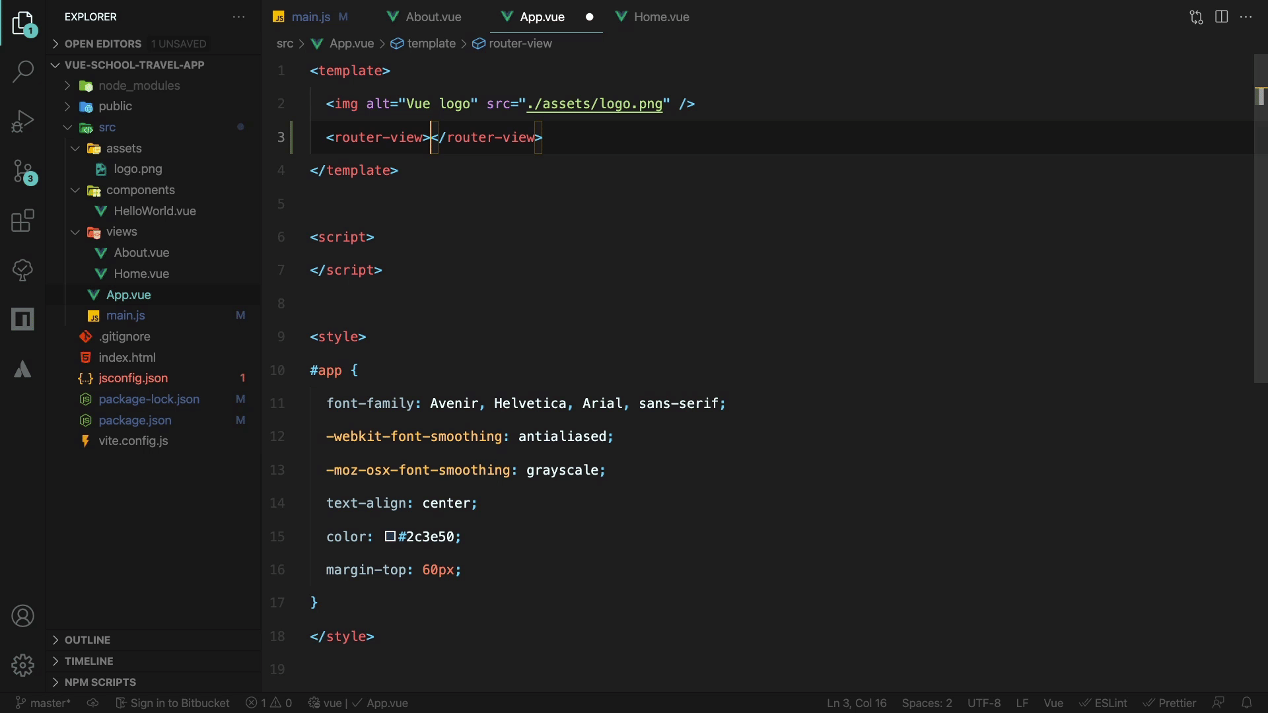Switch to the main.js editor tab
Viewport: 1268px width, 713px height.
point(310,17)
